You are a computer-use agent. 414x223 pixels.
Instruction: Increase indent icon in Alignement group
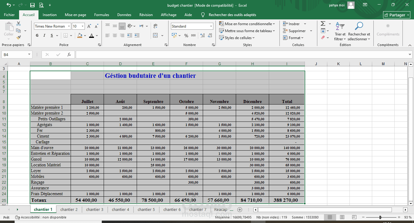tap(137, 35)
